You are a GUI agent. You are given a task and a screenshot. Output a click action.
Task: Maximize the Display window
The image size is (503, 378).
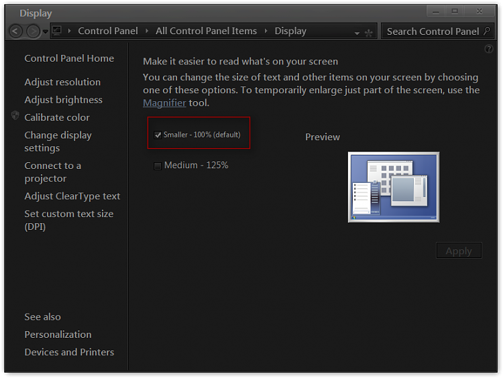tap(454, 11)
